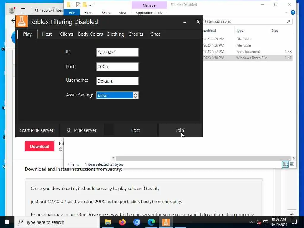Select the Manage contextual tab
304x228 pixels.
click(x=149, y=5)
